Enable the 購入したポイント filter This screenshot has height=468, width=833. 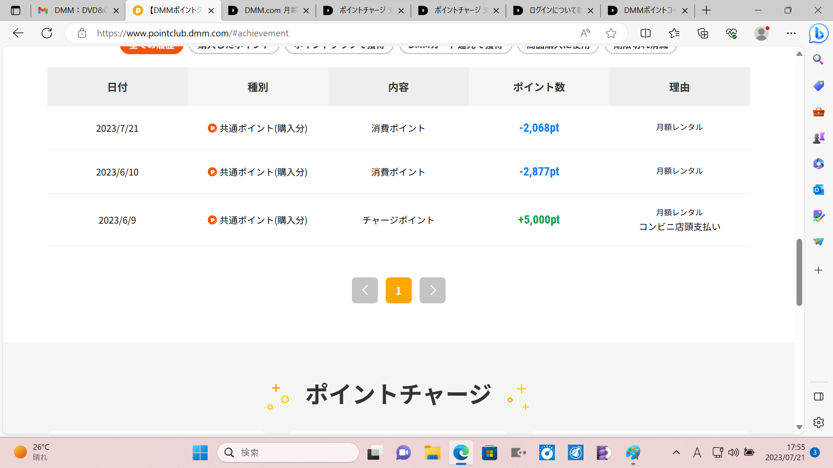[x=234, y=47]
